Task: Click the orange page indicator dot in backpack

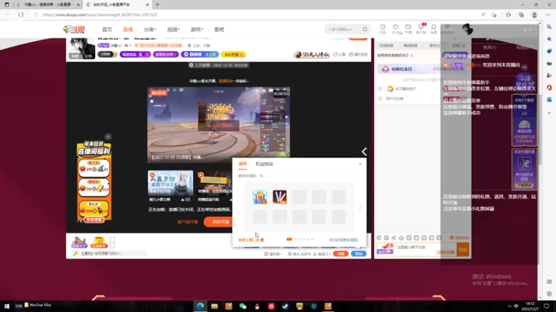Action: (x=289, y=239)
